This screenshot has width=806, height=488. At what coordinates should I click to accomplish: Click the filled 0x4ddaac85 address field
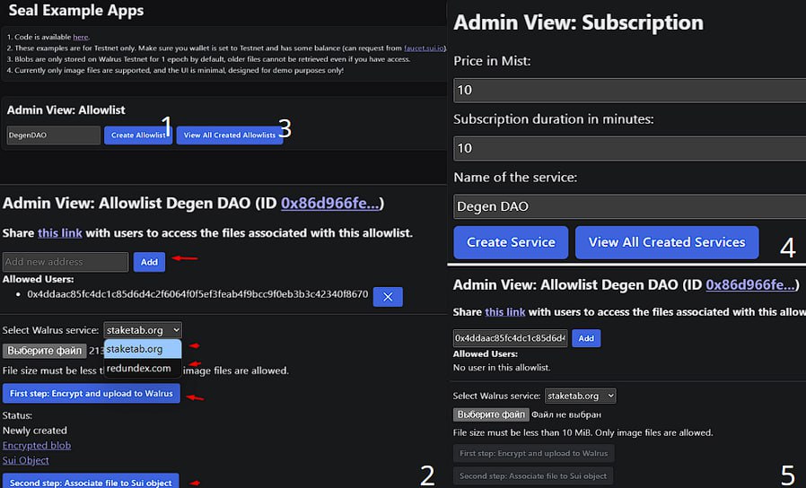click(510, 338)
